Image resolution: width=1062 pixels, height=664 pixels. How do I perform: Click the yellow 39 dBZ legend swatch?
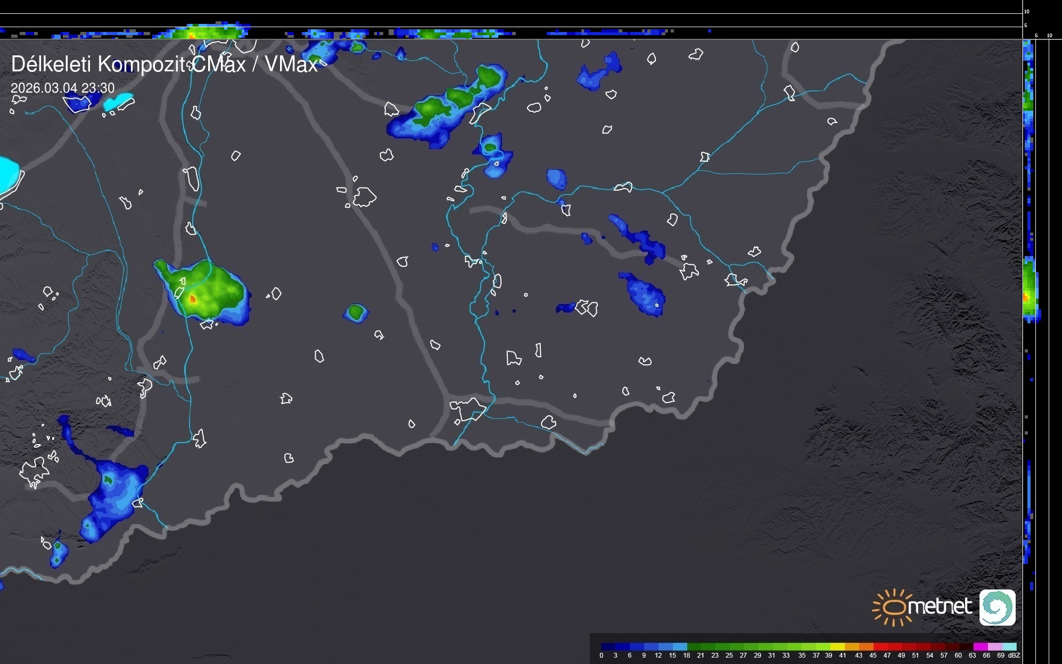(x=837, y=646)
